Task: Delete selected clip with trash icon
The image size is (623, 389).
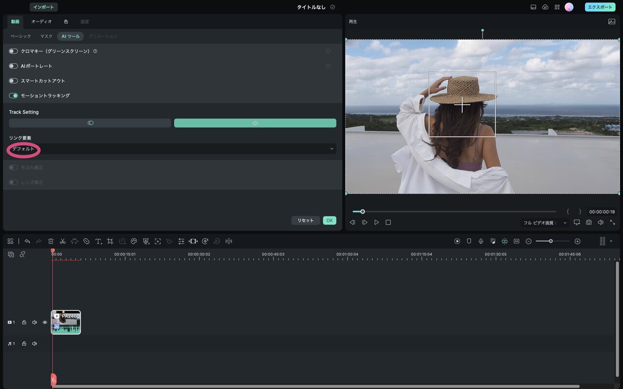Action: [51, 241]
